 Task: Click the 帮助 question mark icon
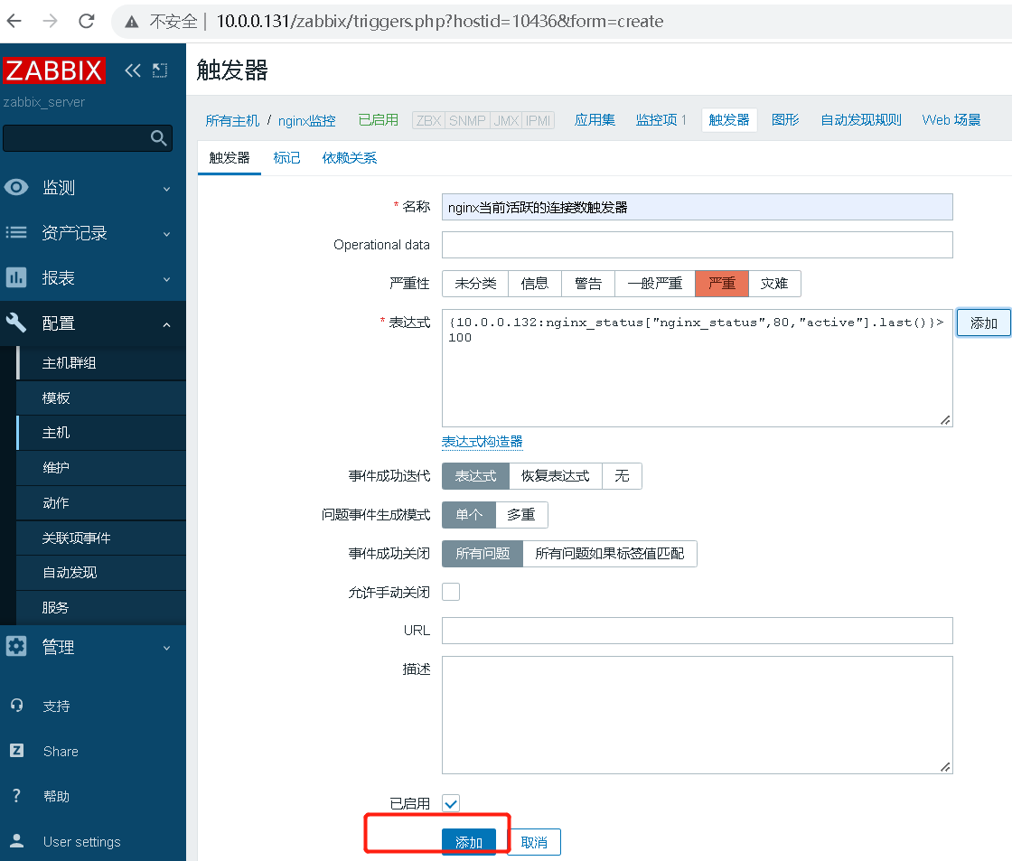17,796
